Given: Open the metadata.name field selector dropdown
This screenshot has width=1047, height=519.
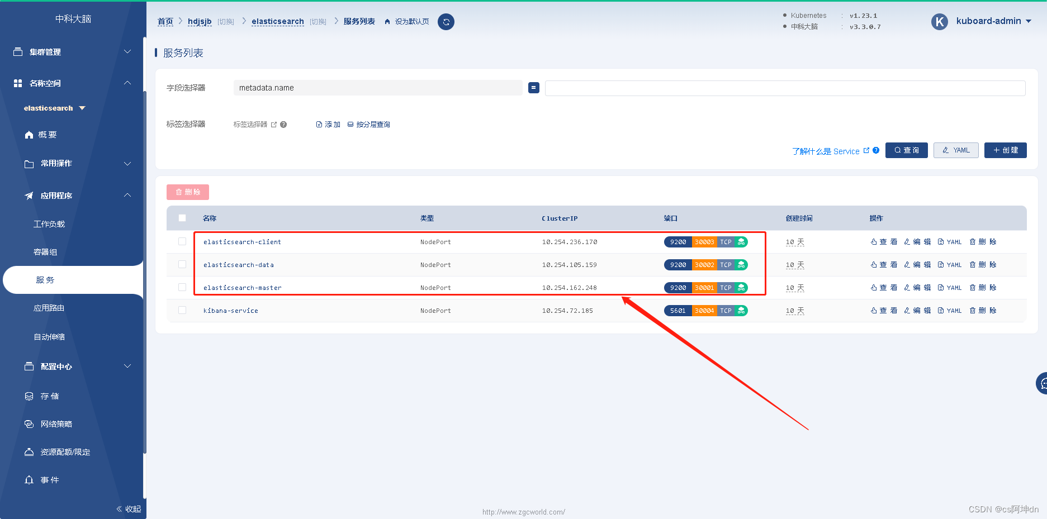Looking at the screenshot, I should coord(378,88).
